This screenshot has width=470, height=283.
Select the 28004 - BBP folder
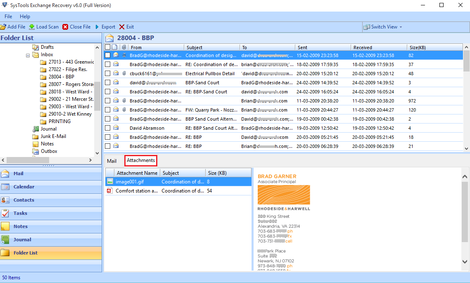pos(61,77)
